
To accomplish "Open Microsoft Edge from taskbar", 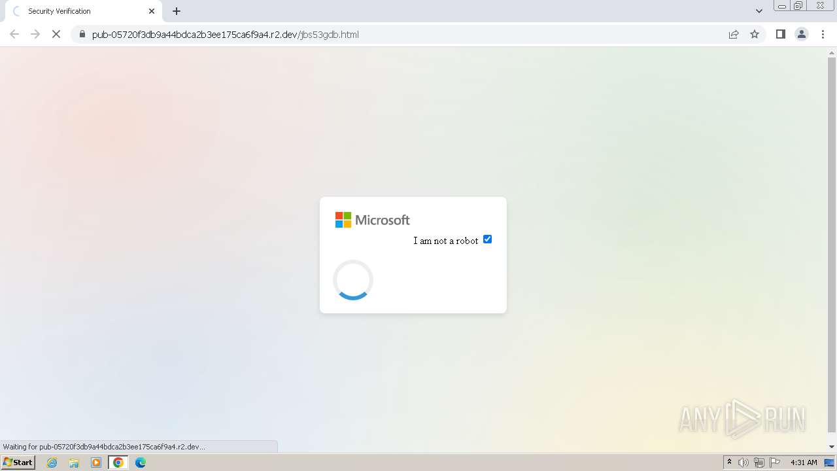I will [x=141, y=462].
